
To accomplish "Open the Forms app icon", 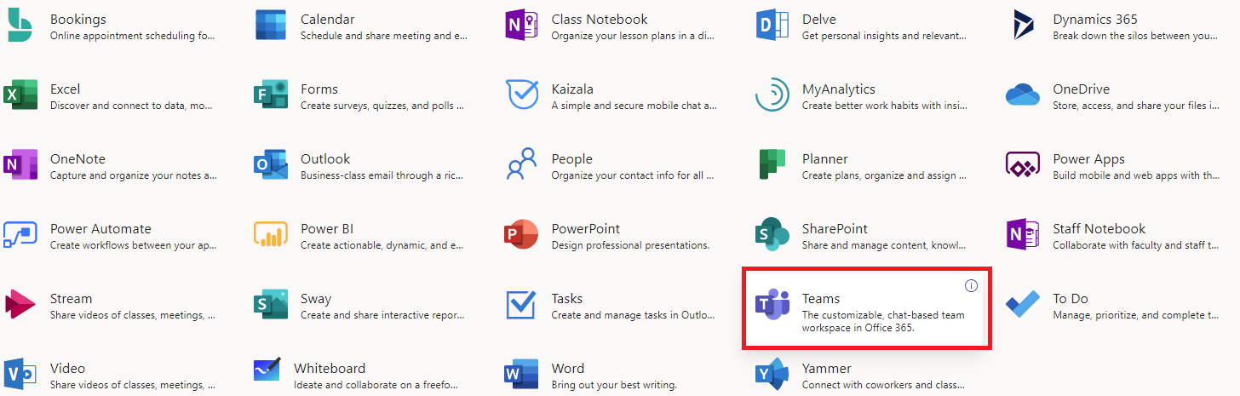I will click(271, 95).
